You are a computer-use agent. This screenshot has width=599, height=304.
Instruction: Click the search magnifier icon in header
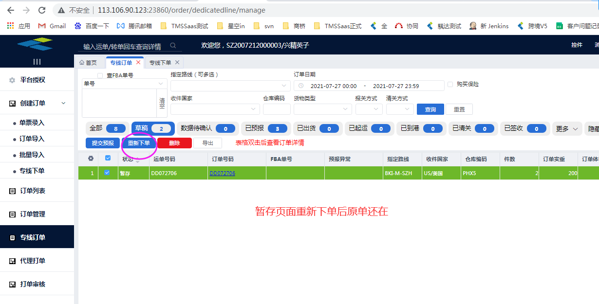pyautogui.click(x=173, y=46)
